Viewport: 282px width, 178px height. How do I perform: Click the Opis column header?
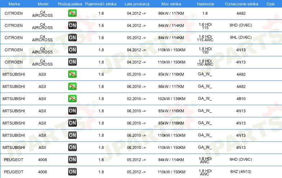pyautogui.click(x=270, y=4)
